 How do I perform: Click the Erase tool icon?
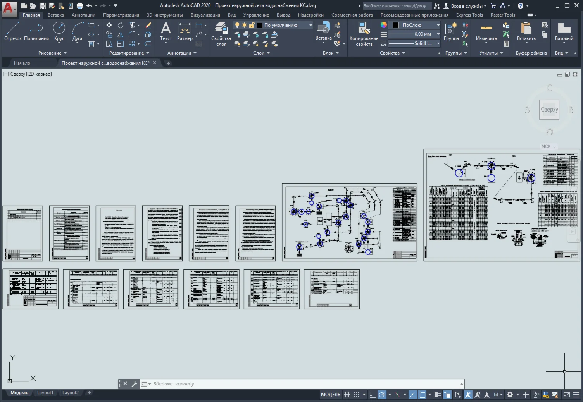148,25
